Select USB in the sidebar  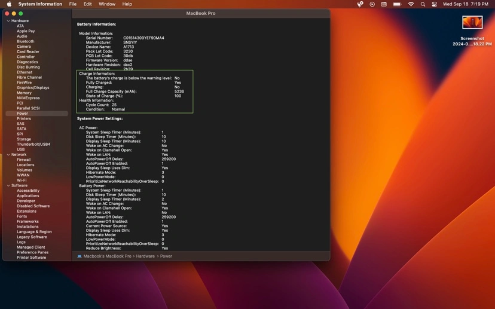click(x=20, y=149)
